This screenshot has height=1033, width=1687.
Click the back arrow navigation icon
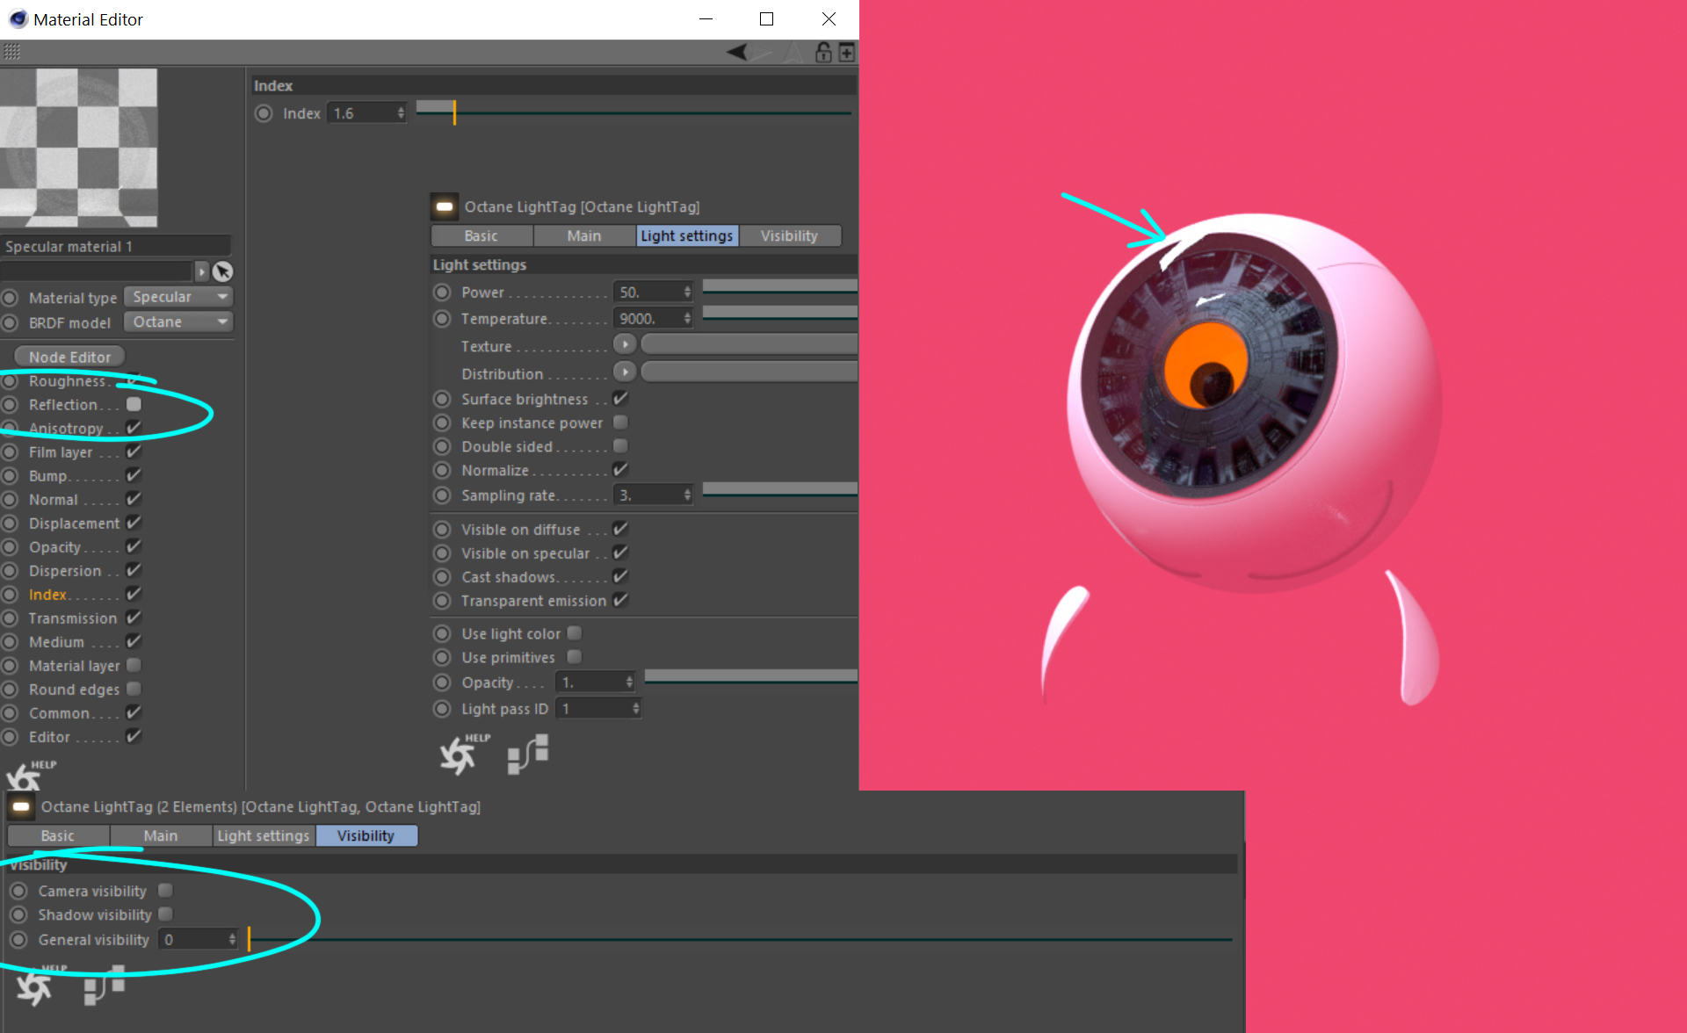coord(737,53)
